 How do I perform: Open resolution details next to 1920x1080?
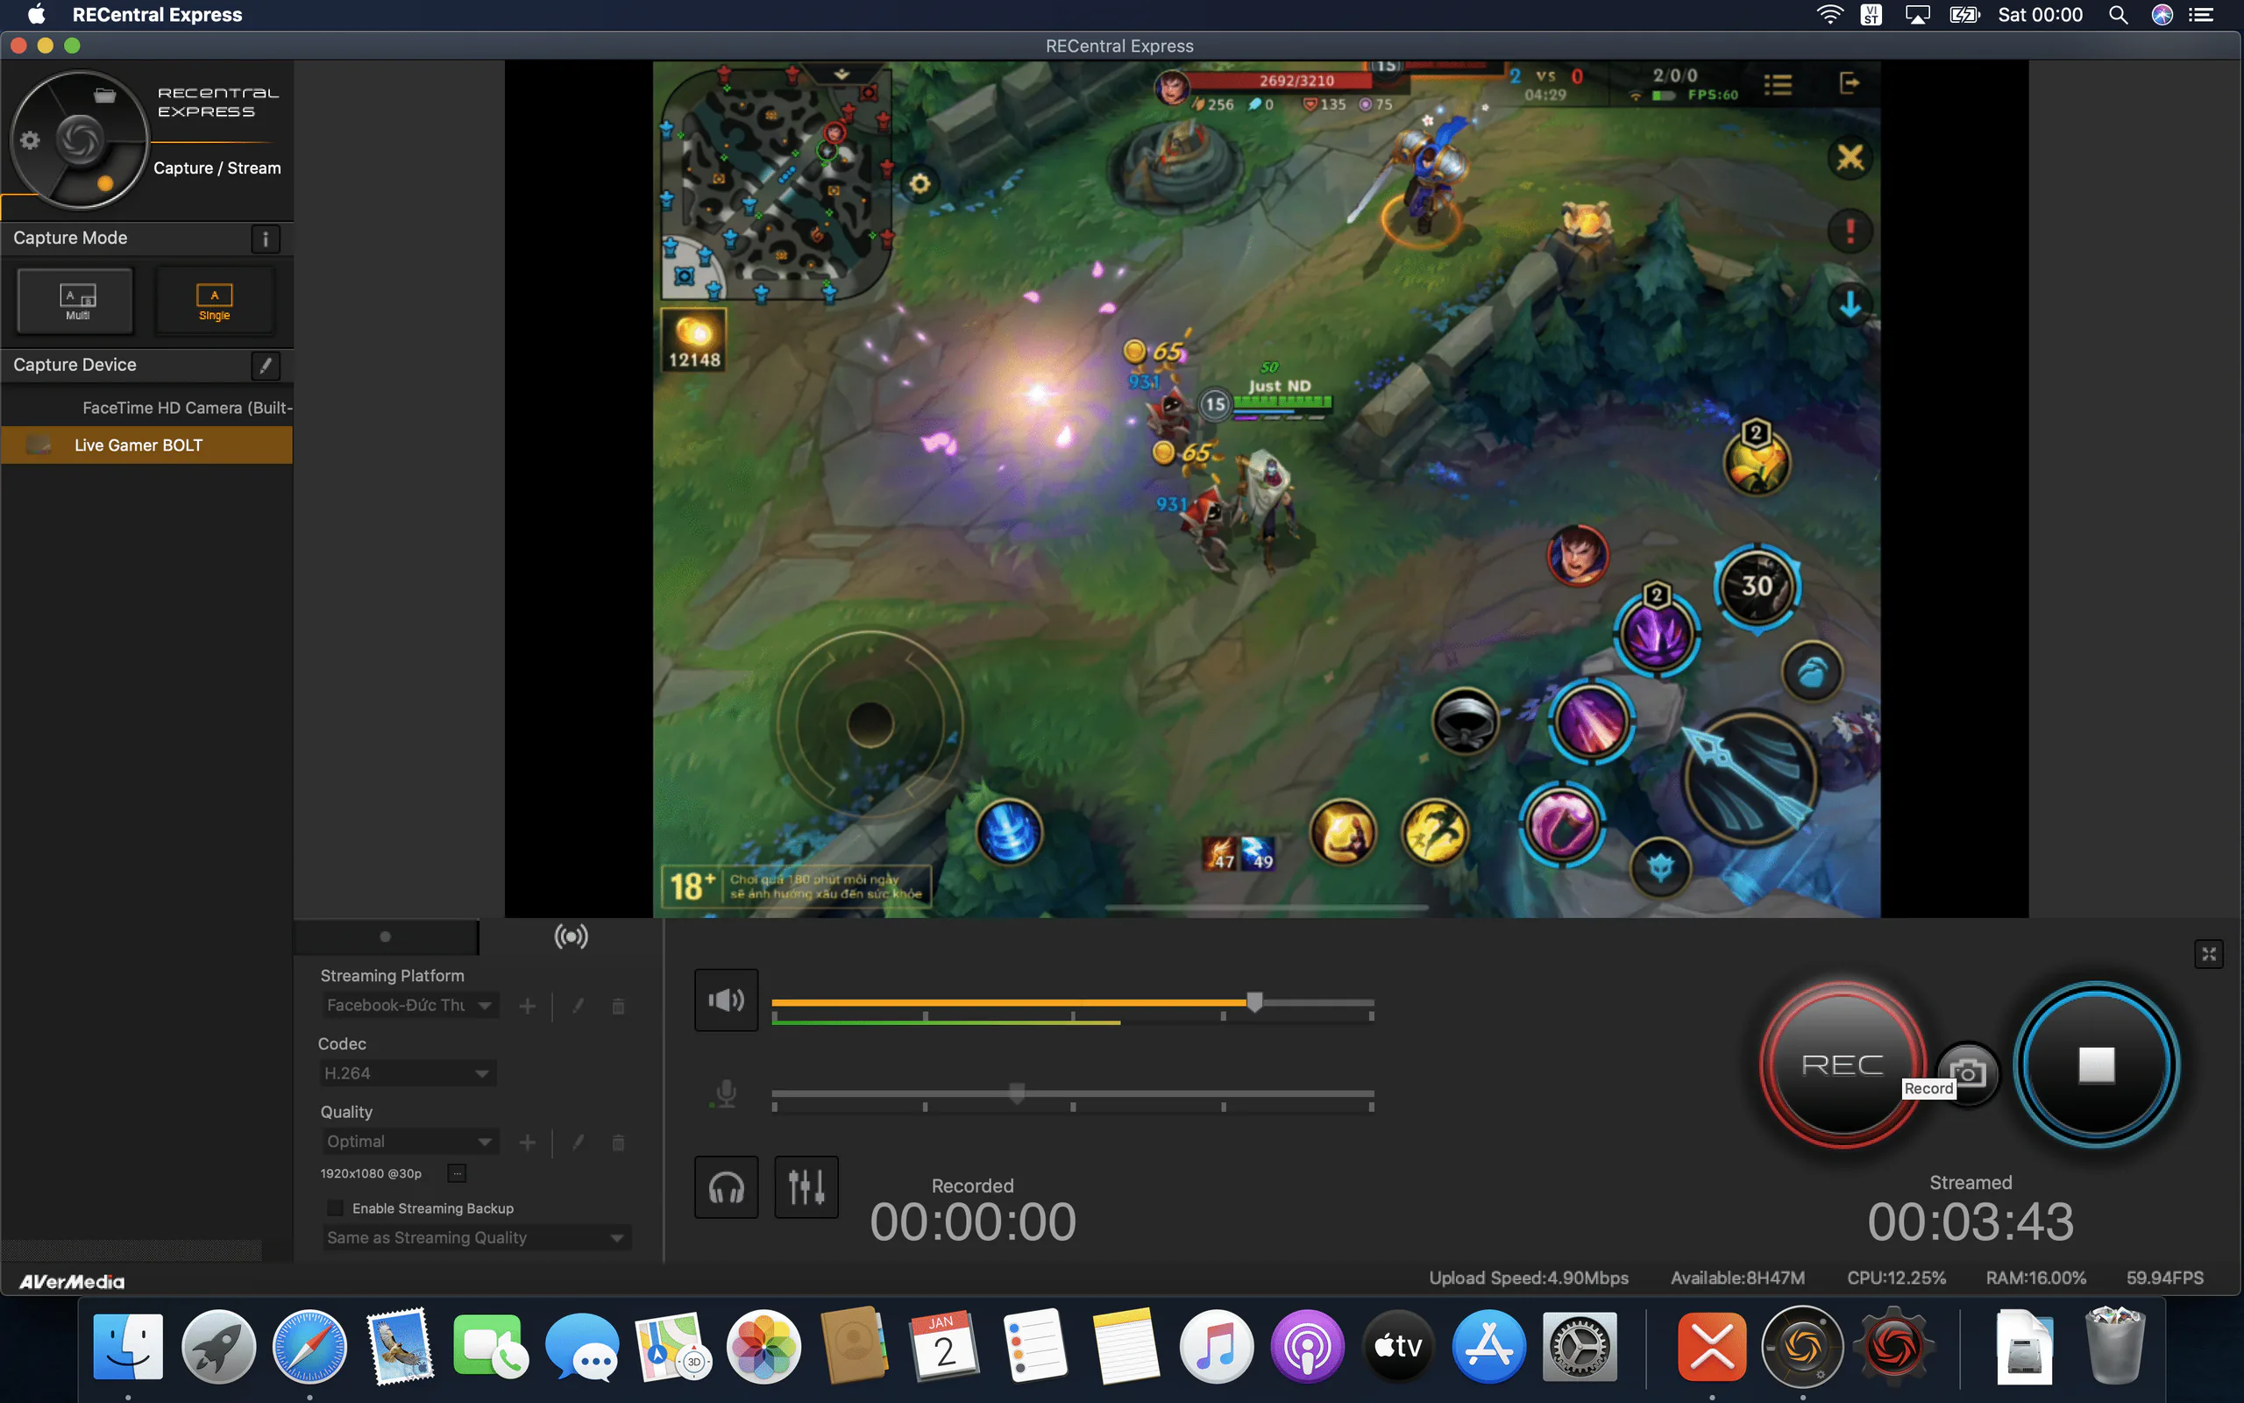[456, 1174]
